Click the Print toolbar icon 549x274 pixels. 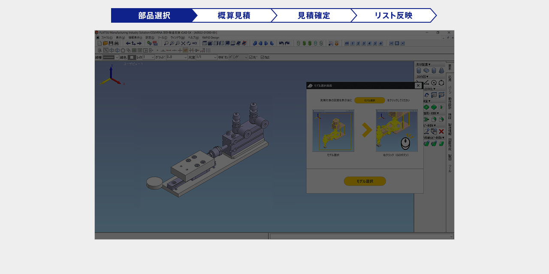click(117, 43)
